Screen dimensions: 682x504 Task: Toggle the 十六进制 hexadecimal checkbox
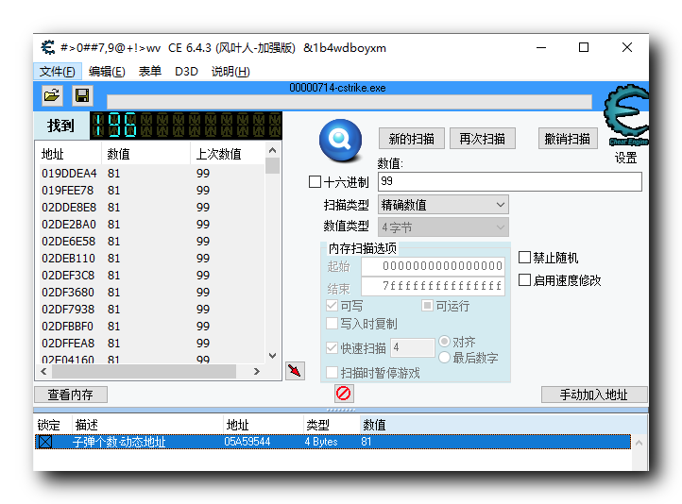point(315,181)
